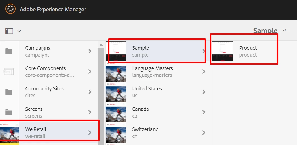Open the rail panel toggle icon
This screenshot has width=297, height=145.
coord(9,31)
